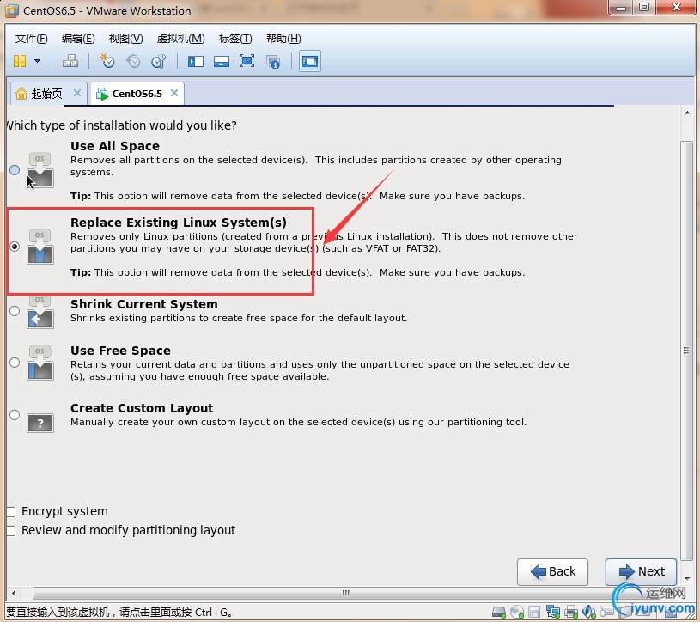Viewport: 700px width, 622px height.
Task: Click the hard disk status bar icon
Action: coord(499,612)
